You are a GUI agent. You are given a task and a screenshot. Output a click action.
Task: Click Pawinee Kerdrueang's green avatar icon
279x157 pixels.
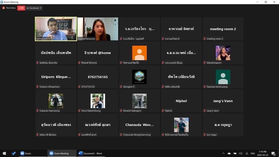pos(223,77)
